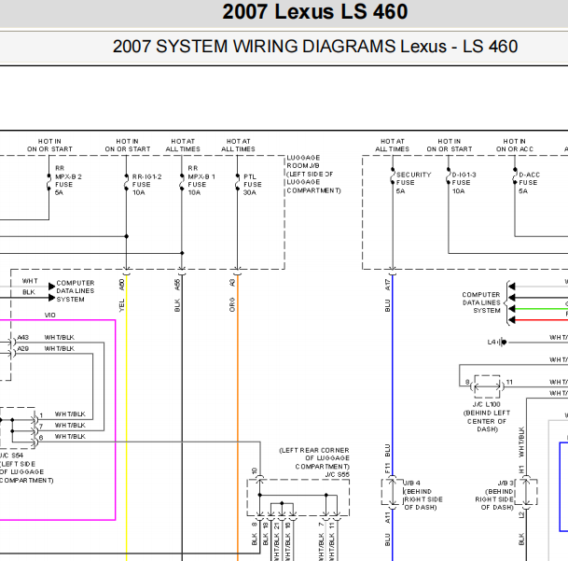Click the "SECURITY FUSE 5A" label

click(x=413, y=183)
